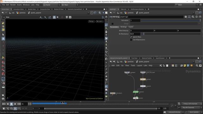Toggle the Ignore Mass checkbox
The height and width of the screenshot is (114, 203).
click(x=131, y=37)
